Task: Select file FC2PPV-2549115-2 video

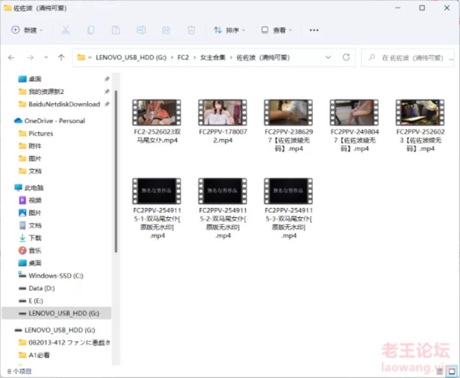Action: [223, 208]
